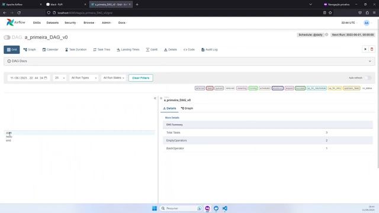Open the run count dropdown showing 25

click(x=60, y=78)
